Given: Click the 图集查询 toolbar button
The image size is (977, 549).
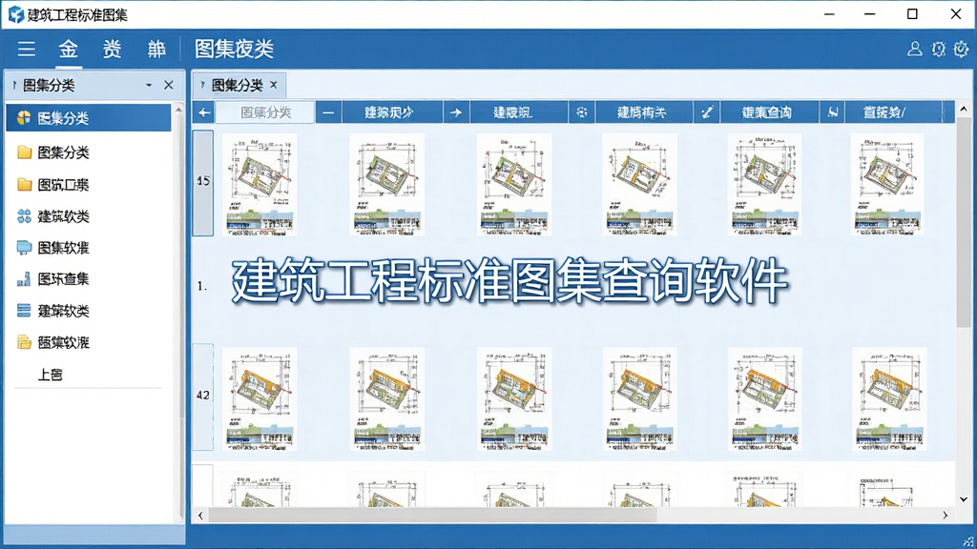Looking at the screenshot, I should coord(768,112).
